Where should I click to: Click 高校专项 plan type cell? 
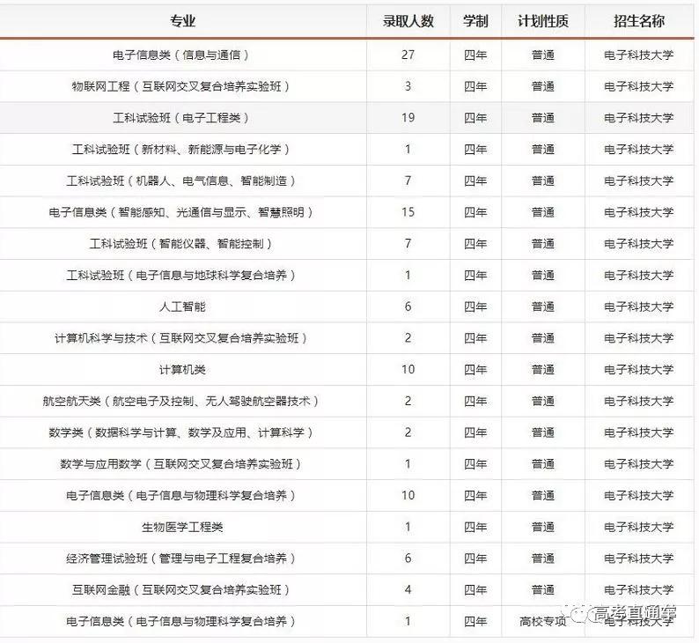[x=543, y=621]
